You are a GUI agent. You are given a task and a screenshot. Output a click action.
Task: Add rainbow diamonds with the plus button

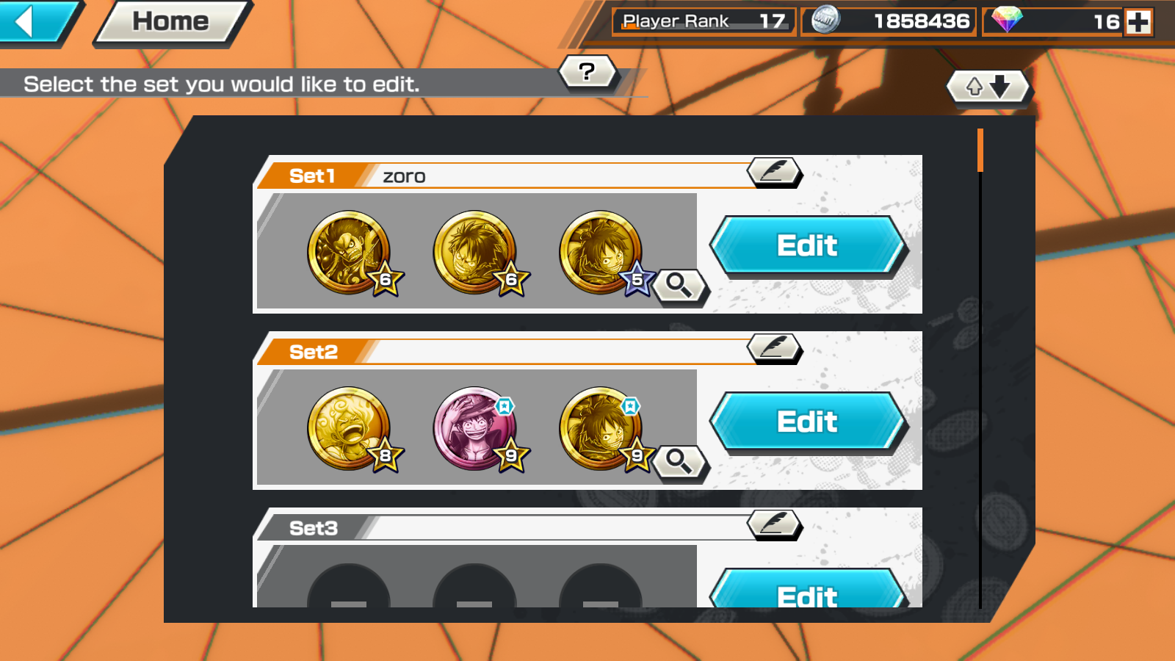pyautogui.click(x=1138, y=22)
